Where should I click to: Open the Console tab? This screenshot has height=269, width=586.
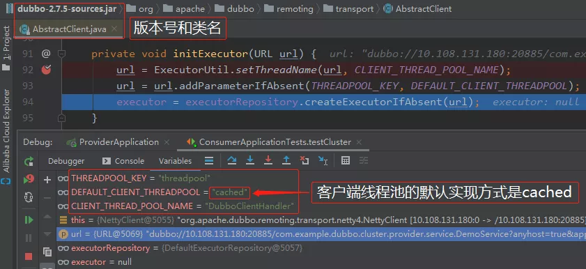pos(123,161)
